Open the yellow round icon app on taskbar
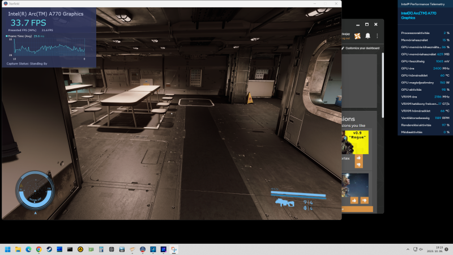 click(80, 249)
